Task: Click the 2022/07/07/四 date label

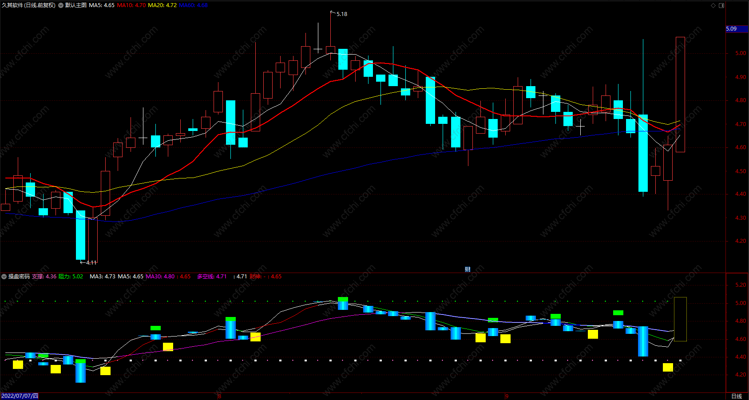Action: (x=20, y=396)
